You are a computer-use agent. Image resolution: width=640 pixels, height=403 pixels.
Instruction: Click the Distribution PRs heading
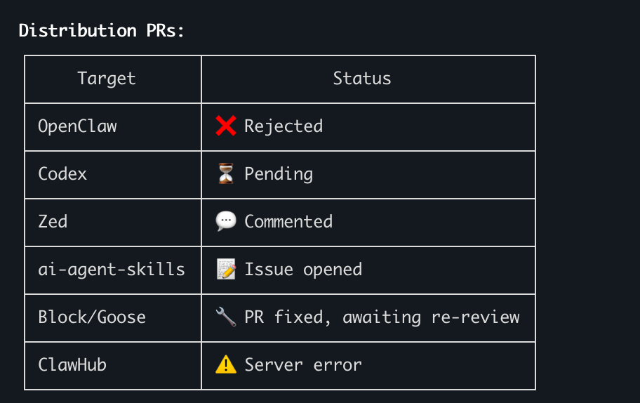[102, 31]
